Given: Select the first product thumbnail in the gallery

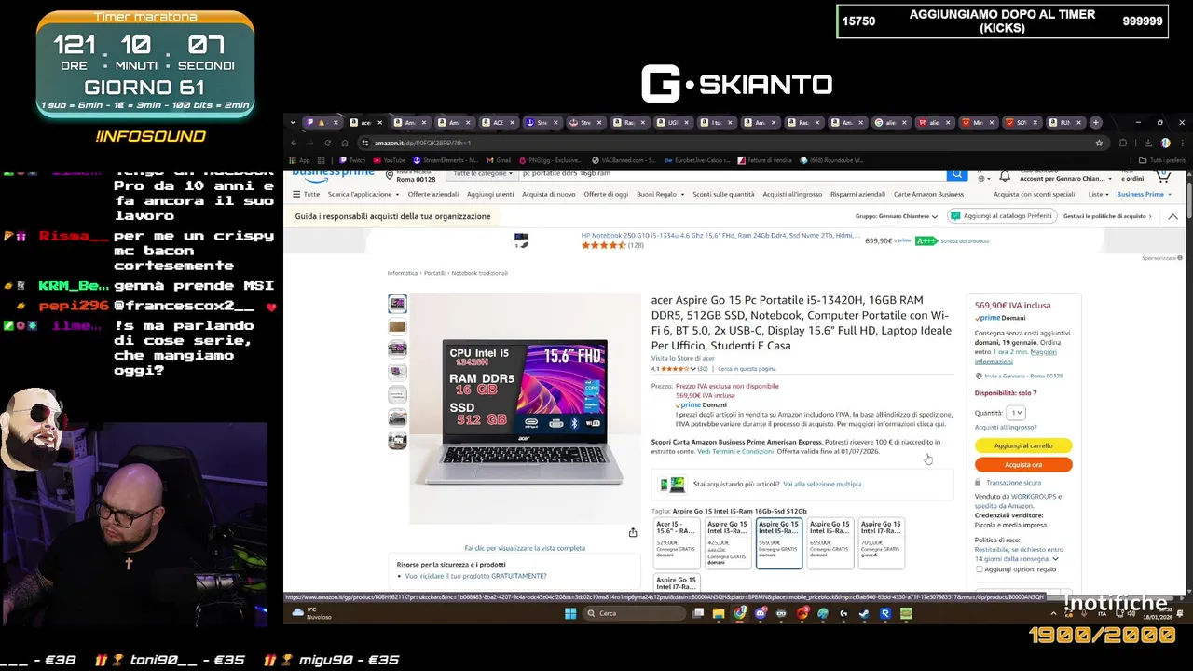Looking at the screenshot, I should (x=397, y=304).
